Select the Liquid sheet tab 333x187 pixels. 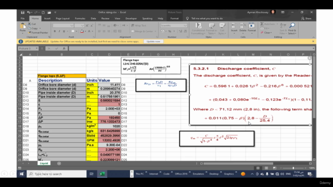pos(44,163)
